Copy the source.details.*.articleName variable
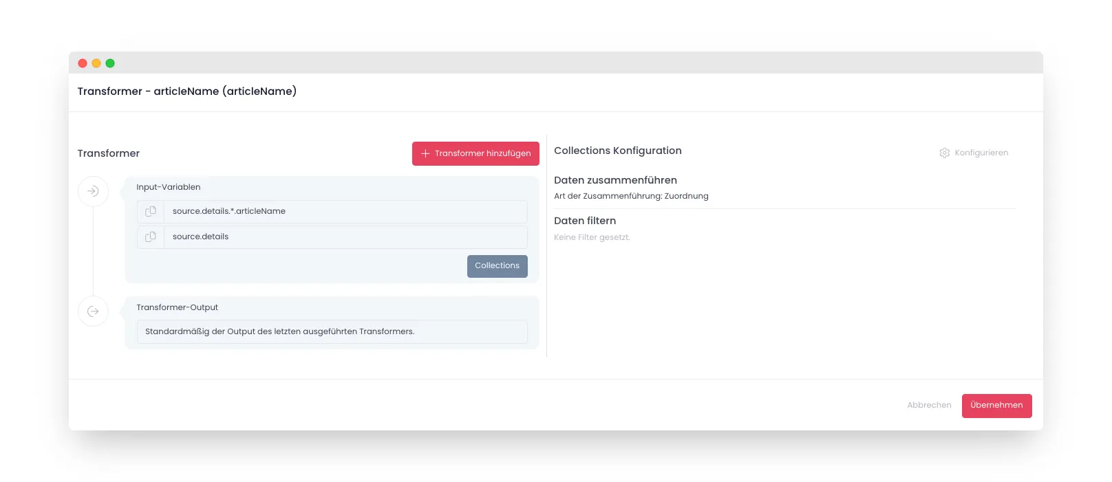 (151, 212)
